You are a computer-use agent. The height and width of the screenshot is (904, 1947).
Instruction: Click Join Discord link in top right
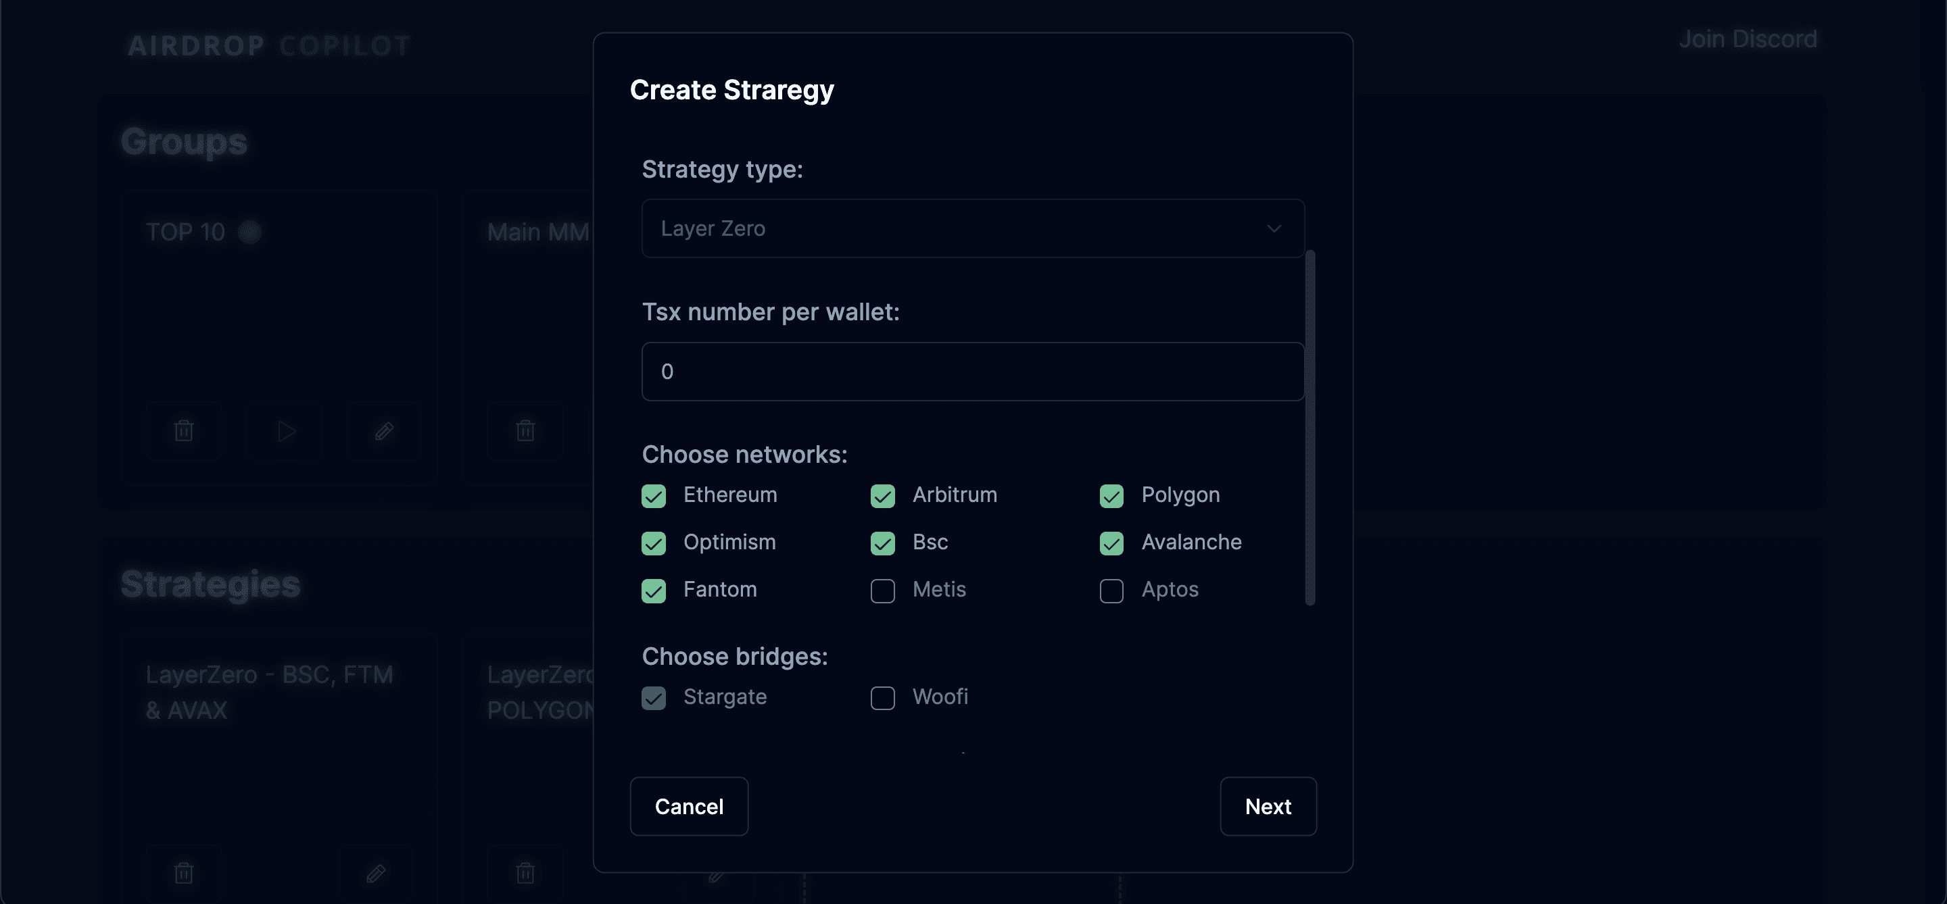[1746, 36]
